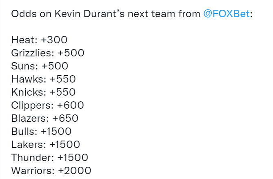Image resolution: width=273 pixels, height=179 pixels.
Task: Click the +600 odds value
Action: 70,105
